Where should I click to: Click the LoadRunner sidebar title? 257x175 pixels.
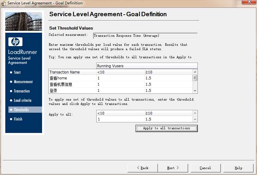coord(23,52)
